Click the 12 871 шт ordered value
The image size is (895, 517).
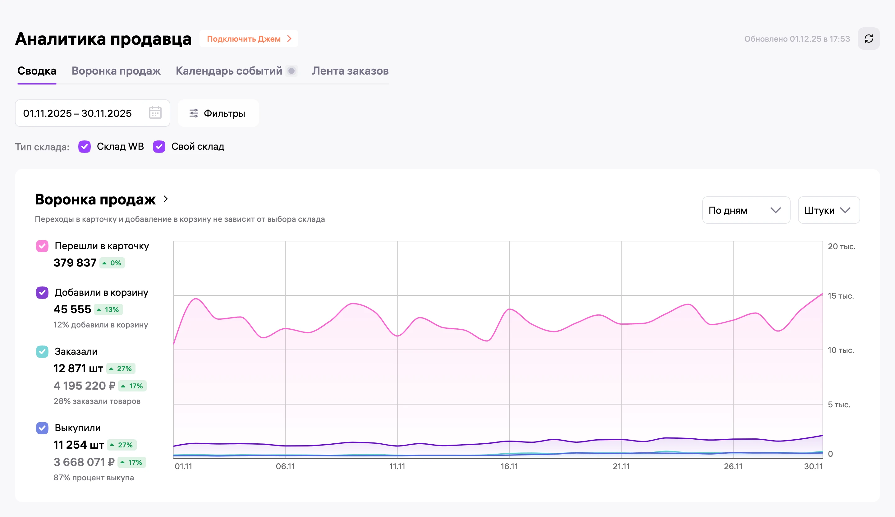pyautogui.click(x=78, y=368)
